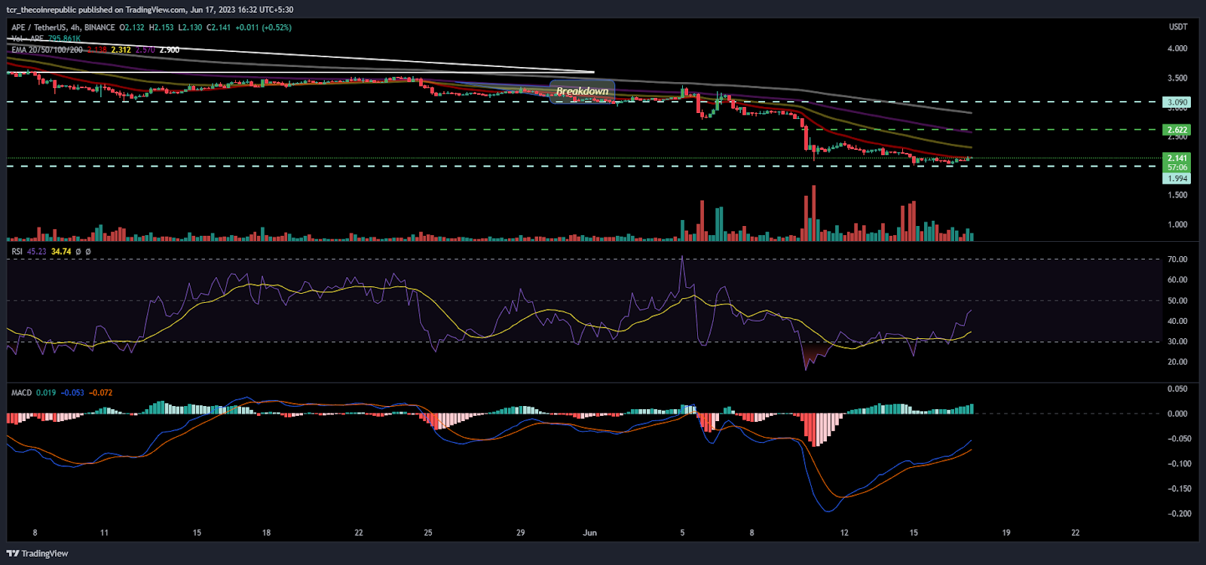The image size is (1206, 565).
Task: Click the green 2.622 price tag
Action: point(1177,130)
